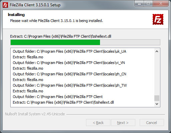This screenshot has width=171, height=133.
Task: Select last log line extracting fzshellext.dll
Action: [63, 102]
